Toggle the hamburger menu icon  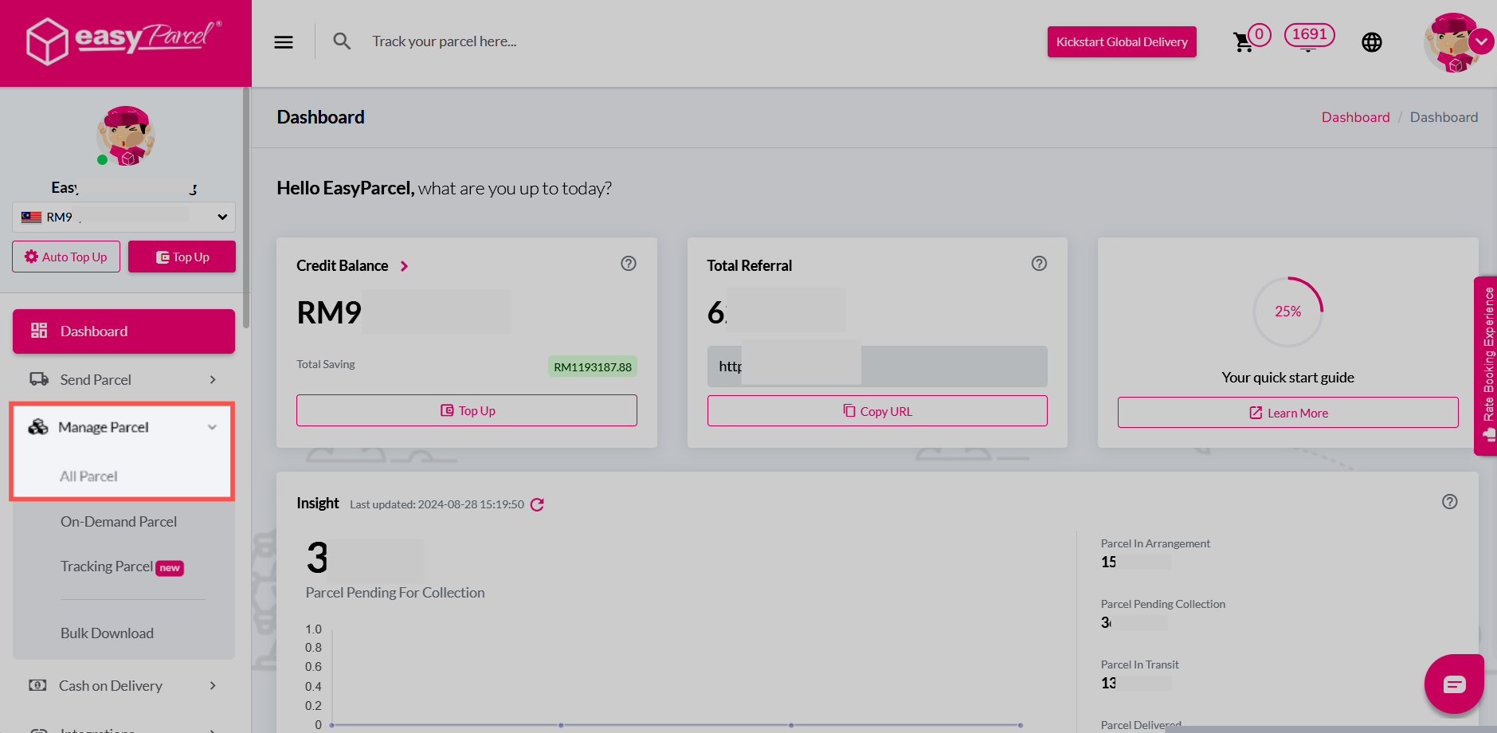[x=284, y=42]
